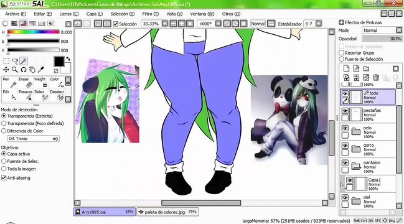Choose Toda la imagen target

coord(4,169)
